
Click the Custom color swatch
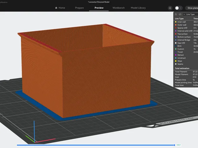[176, 49]
